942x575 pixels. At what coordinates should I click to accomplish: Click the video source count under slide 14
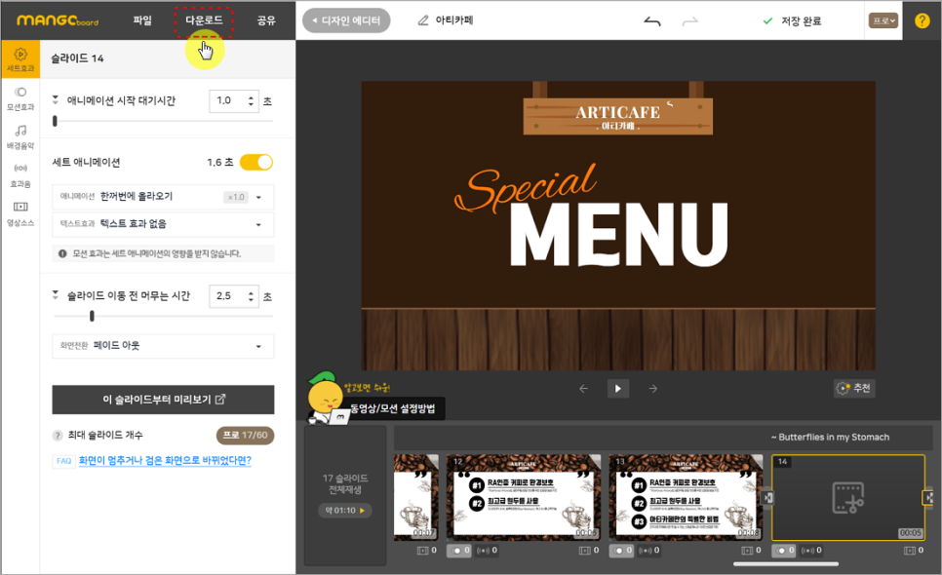point(913,551)
